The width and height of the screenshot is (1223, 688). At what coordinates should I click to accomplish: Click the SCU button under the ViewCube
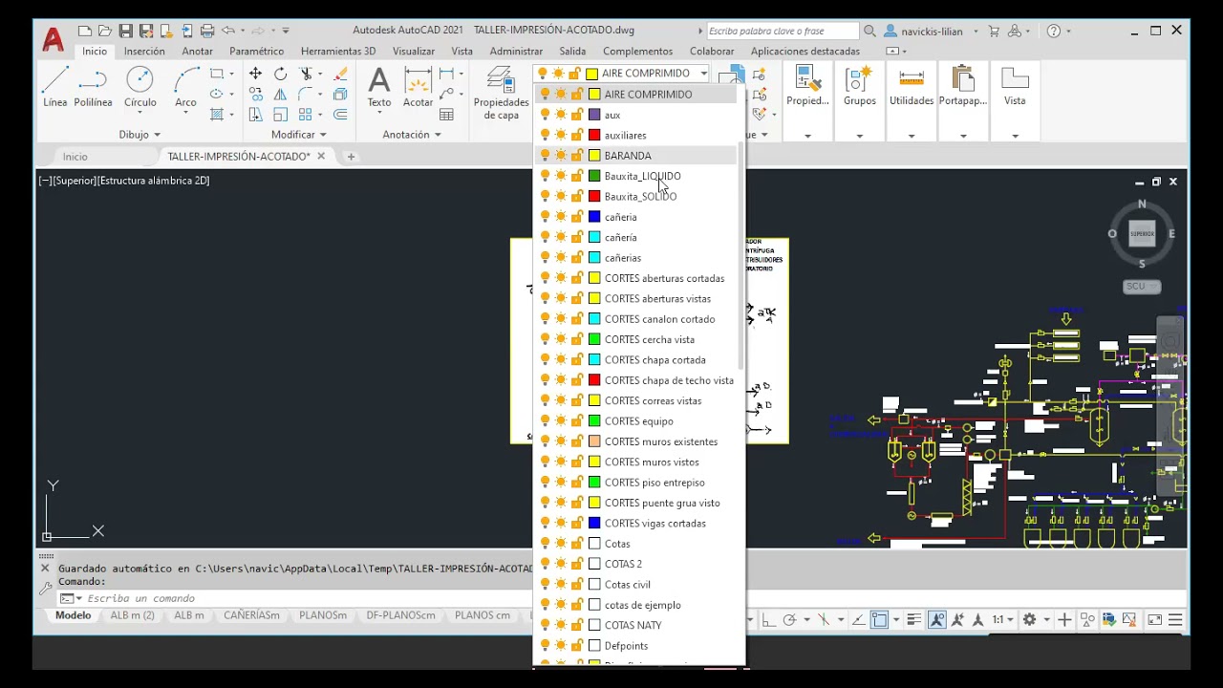pyautogui.click(x=1141, y=287)
